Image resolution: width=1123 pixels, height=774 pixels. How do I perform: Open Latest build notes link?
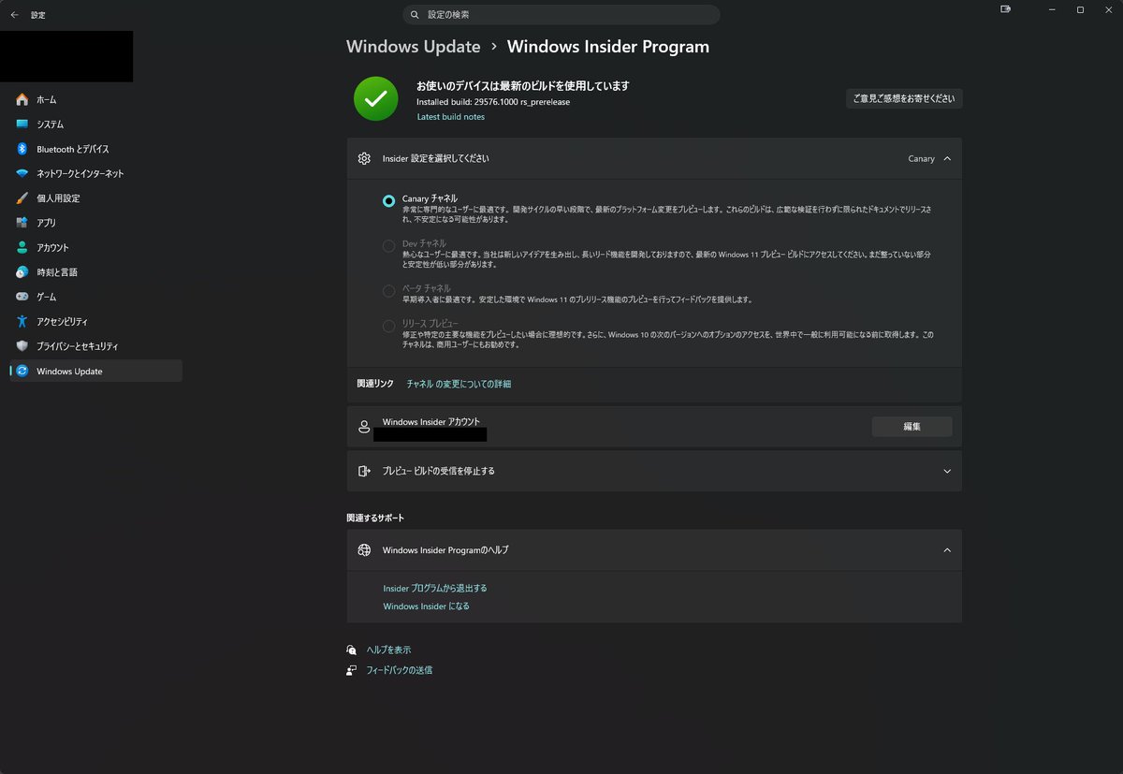pyautogui.click(x=450, y=117)
